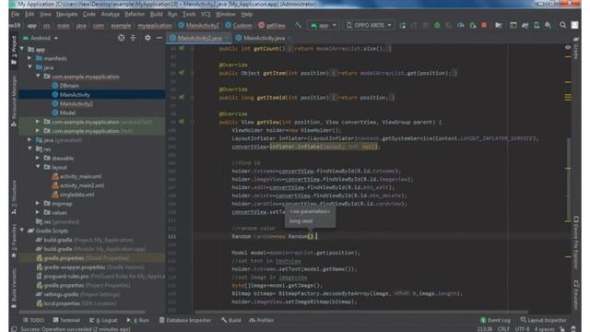Click the Custom breadcrumb in navigation bar
Image resolution: width=590 pixels, height=332 pixels.
(x=239, y=26)
